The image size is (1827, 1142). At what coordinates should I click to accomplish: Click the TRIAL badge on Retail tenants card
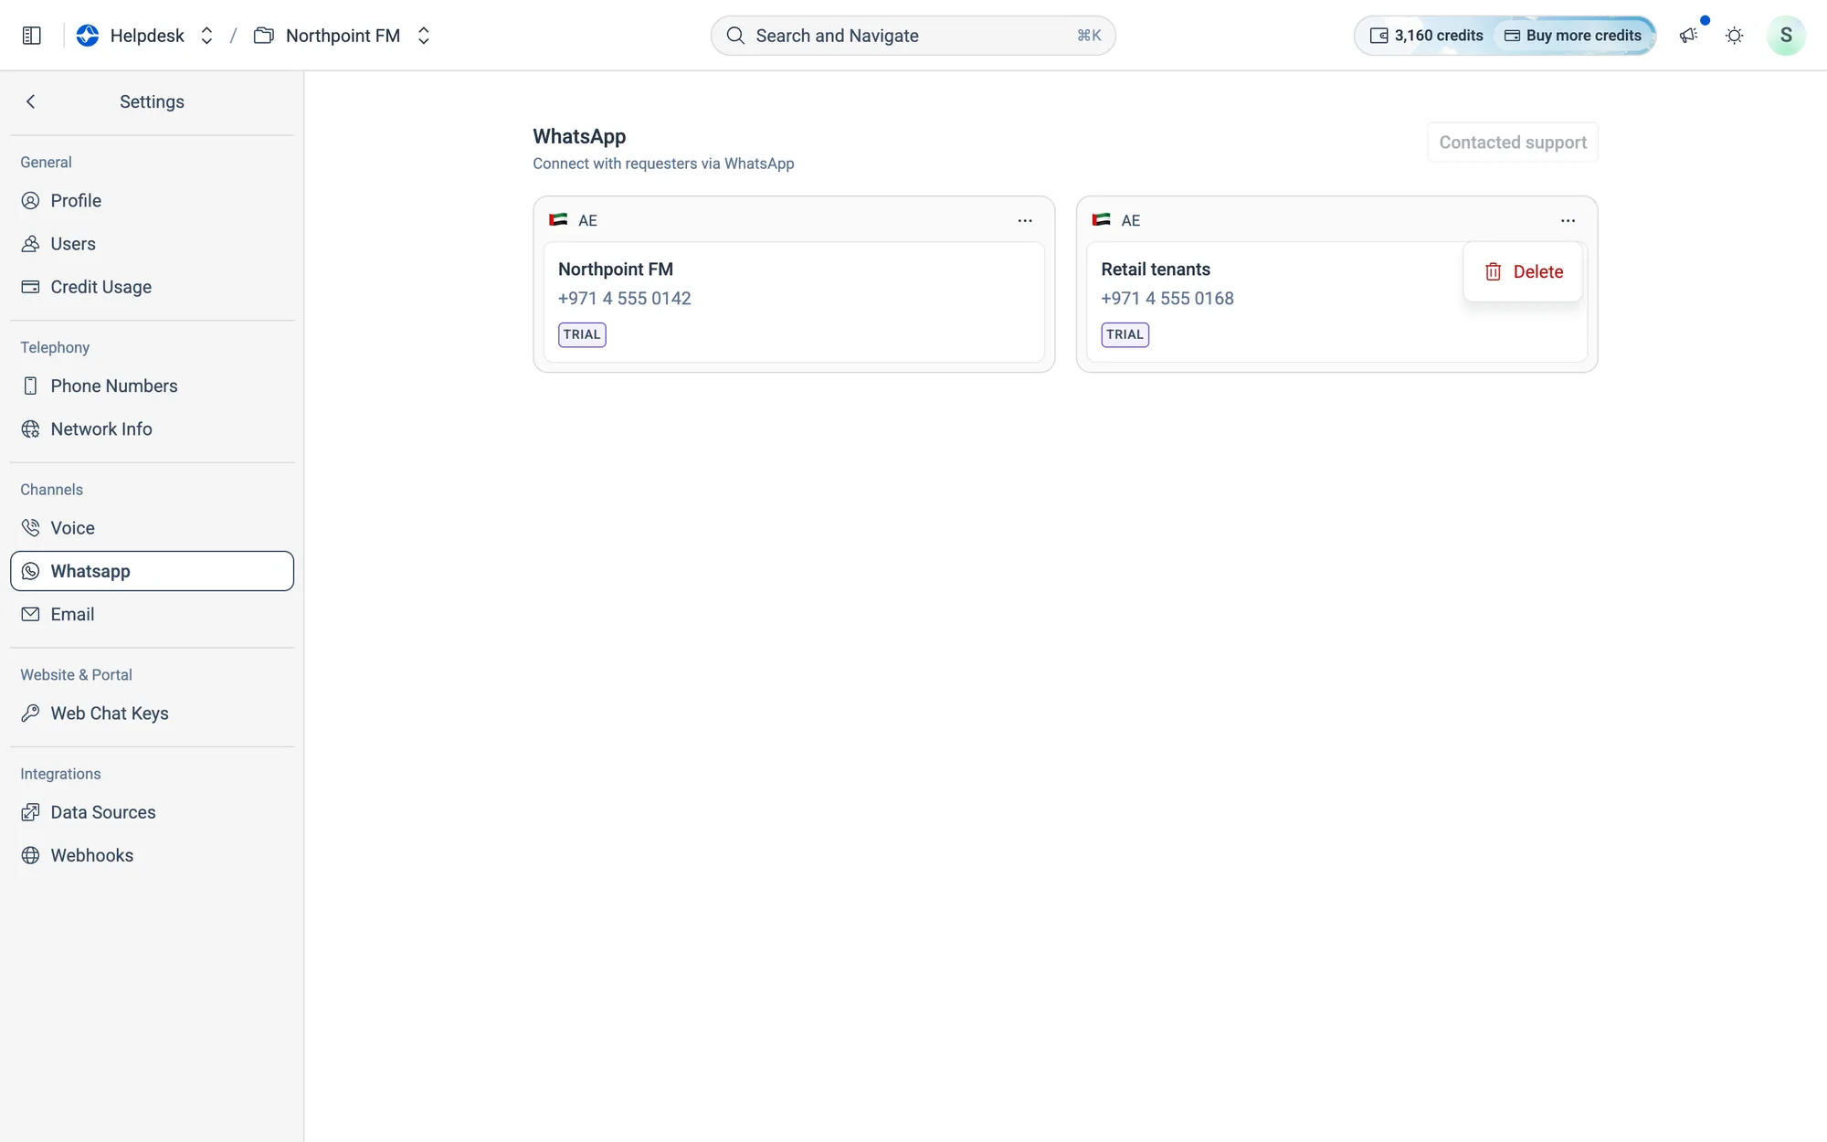pos(1125,334)
